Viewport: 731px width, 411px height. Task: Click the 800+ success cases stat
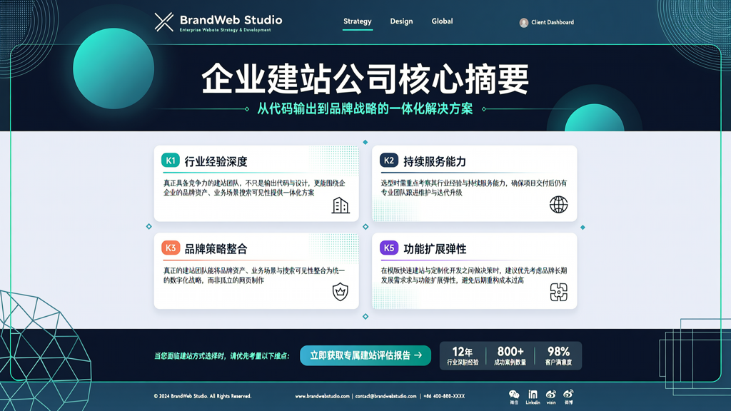(x=510, y=355)
